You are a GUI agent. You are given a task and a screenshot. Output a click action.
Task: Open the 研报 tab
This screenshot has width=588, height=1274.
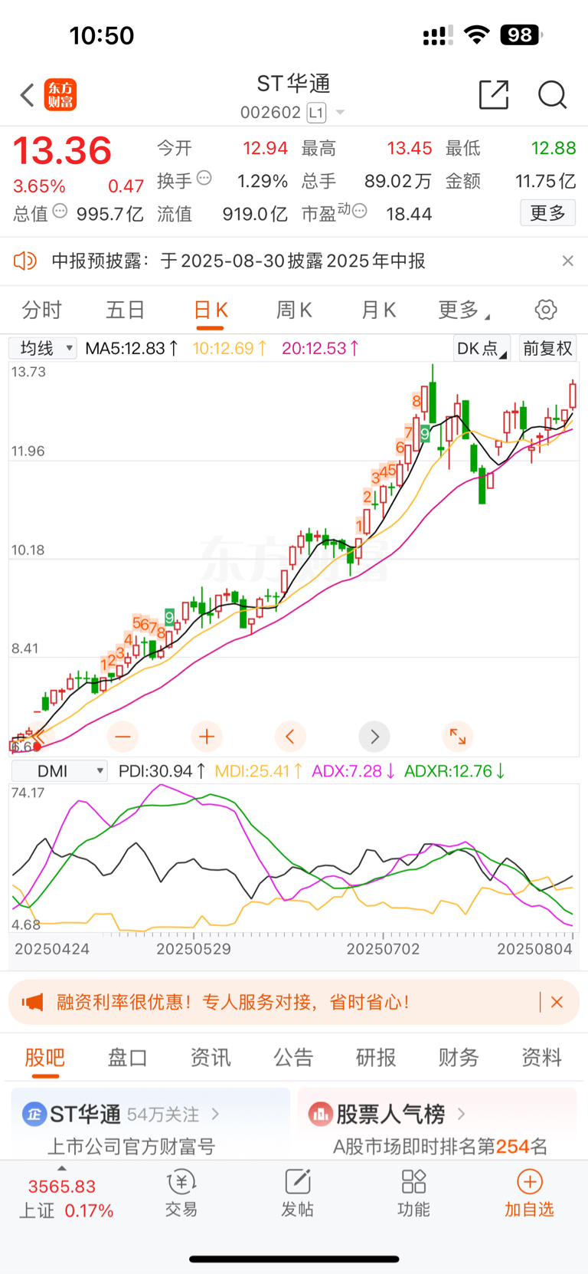[376, 1058]
